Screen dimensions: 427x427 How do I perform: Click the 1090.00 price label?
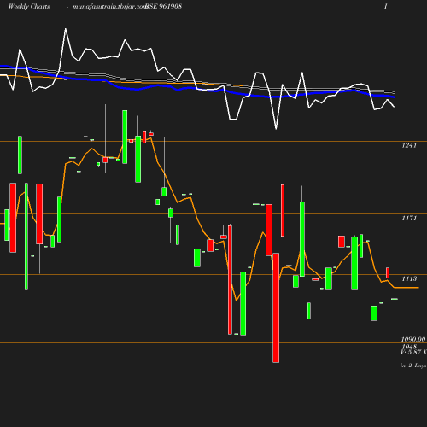pos(413,339)
